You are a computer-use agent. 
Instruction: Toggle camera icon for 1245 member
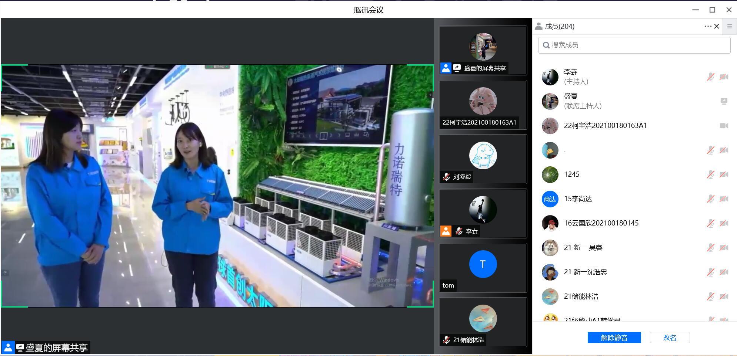click(724, 174)
